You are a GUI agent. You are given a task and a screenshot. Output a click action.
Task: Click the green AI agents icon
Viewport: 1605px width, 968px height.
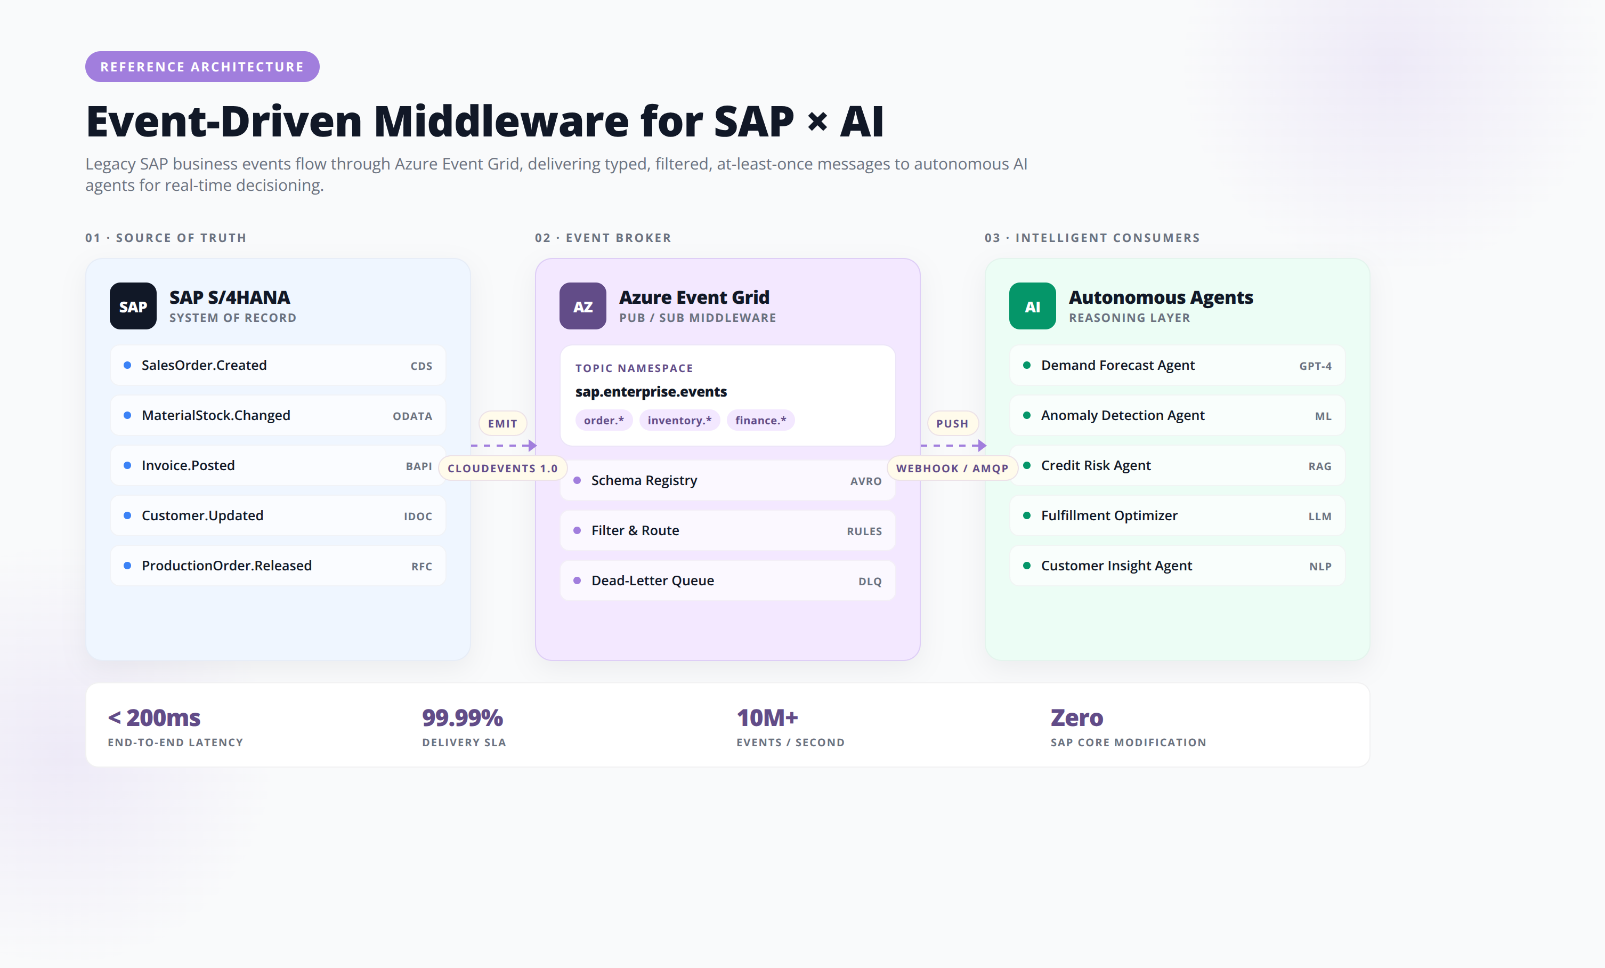coord(1032,306)
